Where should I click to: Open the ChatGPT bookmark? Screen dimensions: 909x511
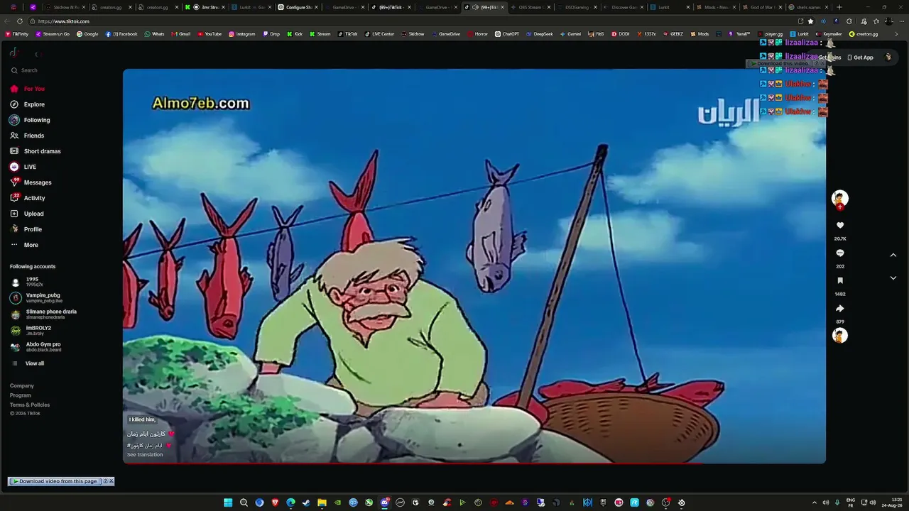coord(507,34)
